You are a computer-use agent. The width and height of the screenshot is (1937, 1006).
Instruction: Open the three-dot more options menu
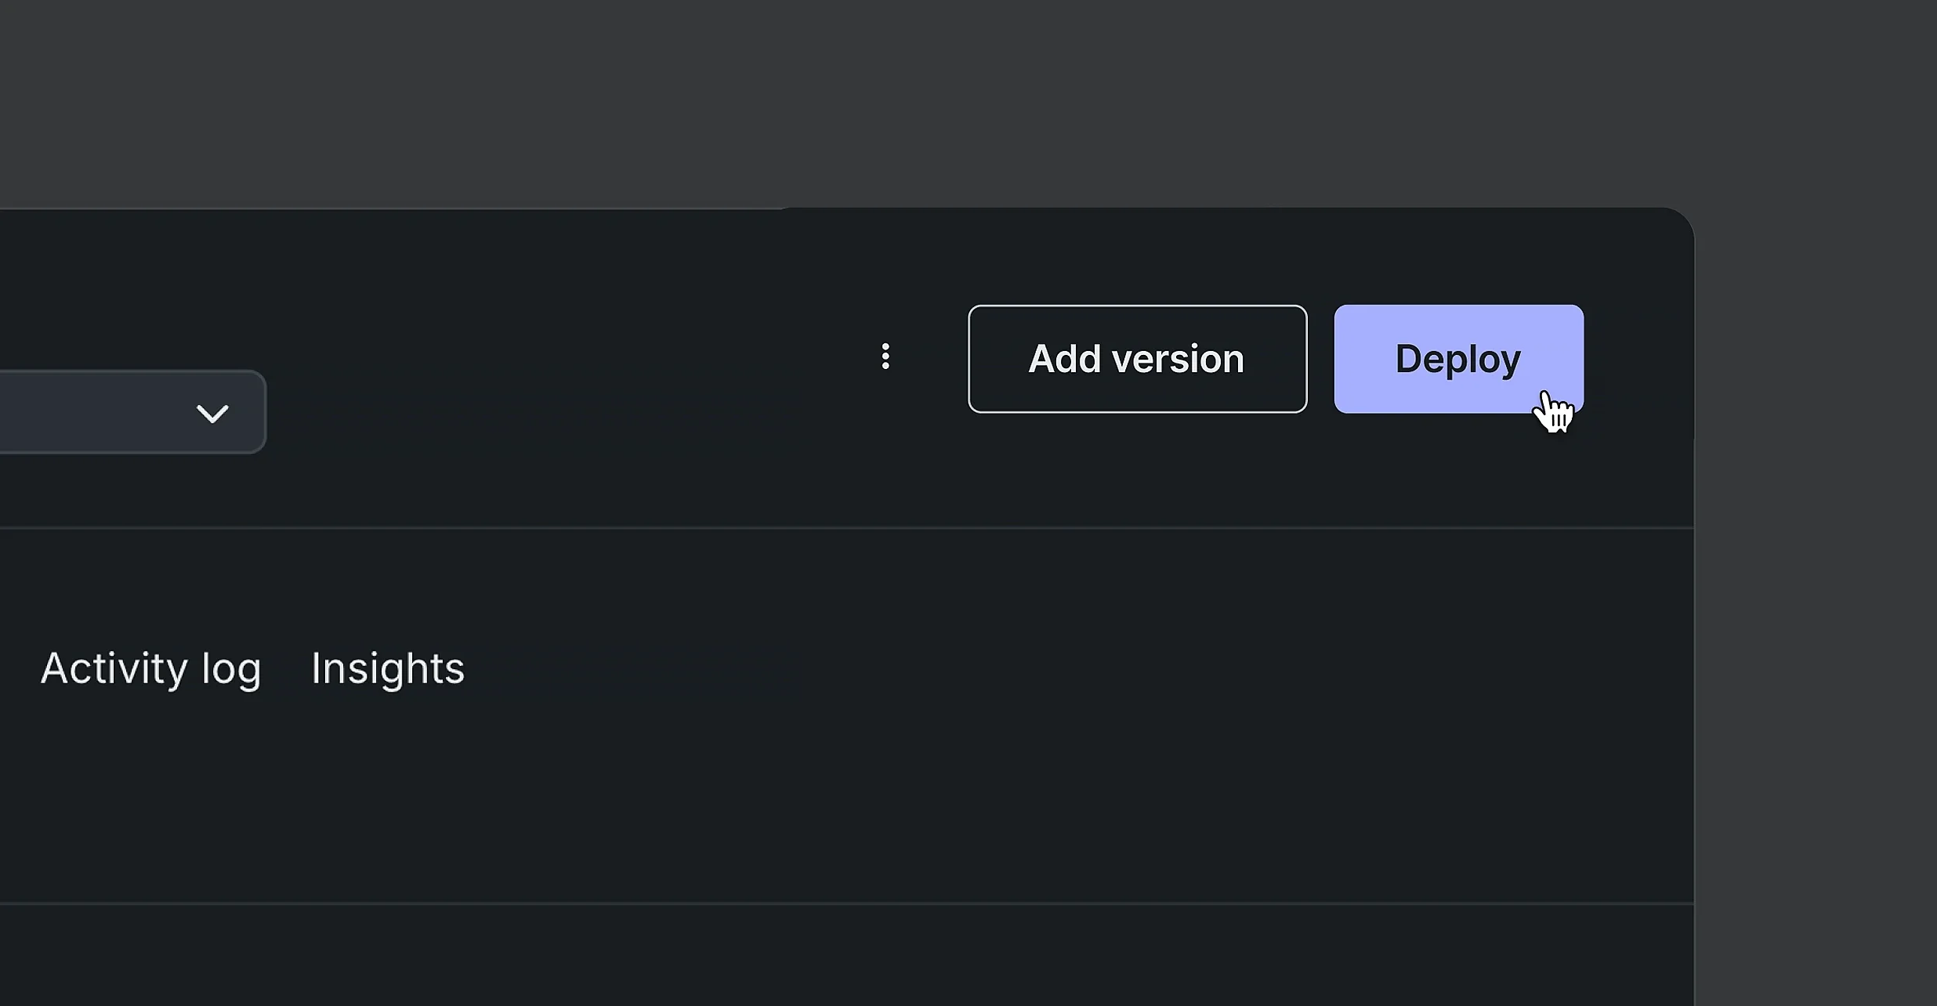click(885, 356)
